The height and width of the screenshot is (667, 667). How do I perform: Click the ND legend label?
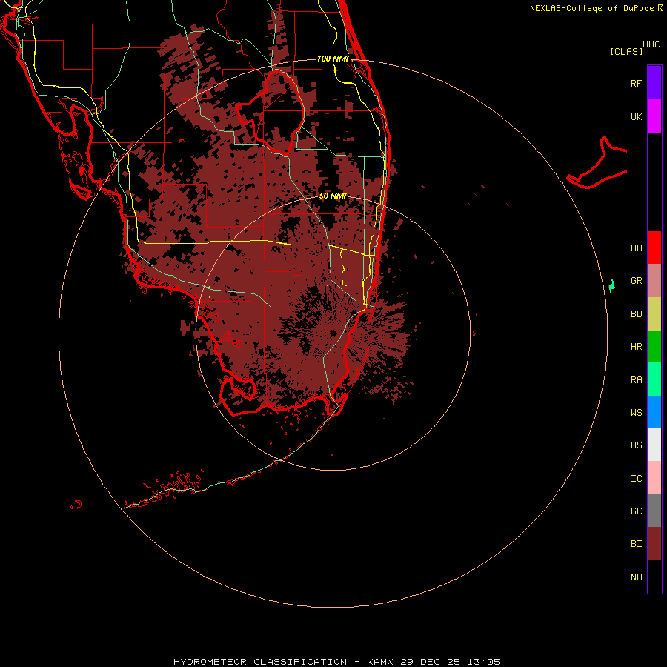click(636, 577)
